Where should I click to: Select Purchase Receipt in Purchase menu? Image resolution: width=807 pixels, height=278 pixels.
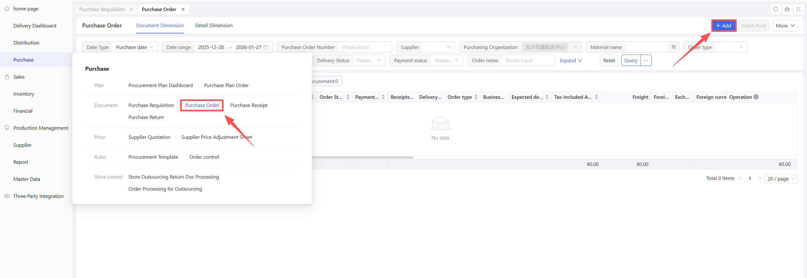(249, 105)
